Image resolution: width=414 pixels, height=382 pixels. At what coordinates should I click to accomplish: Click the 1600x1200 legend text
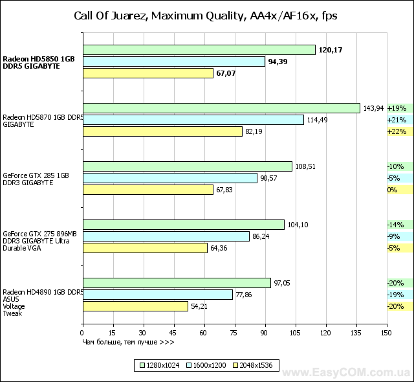tap(210, 365)
